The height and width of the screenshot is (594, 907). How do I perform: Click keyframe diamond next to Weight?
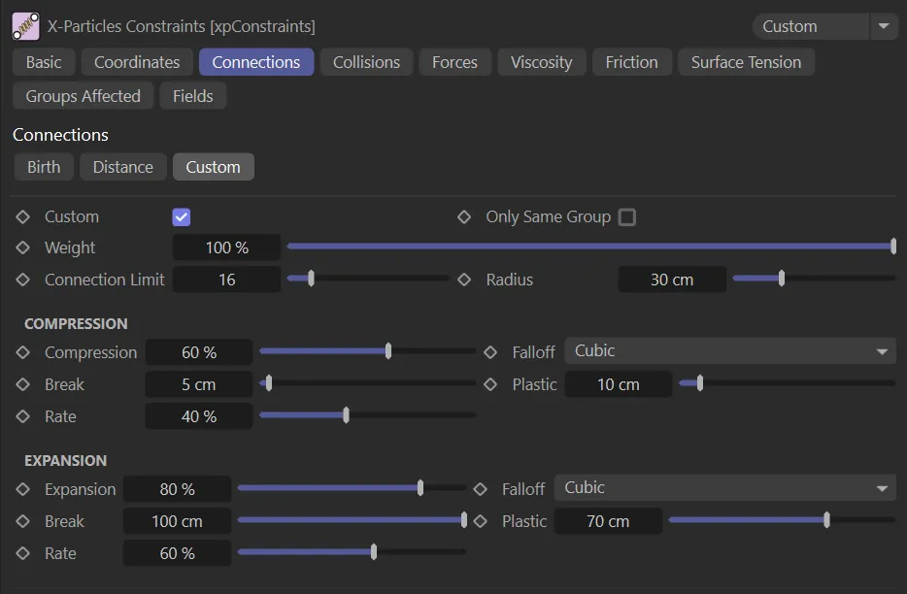tap(23, 247)
